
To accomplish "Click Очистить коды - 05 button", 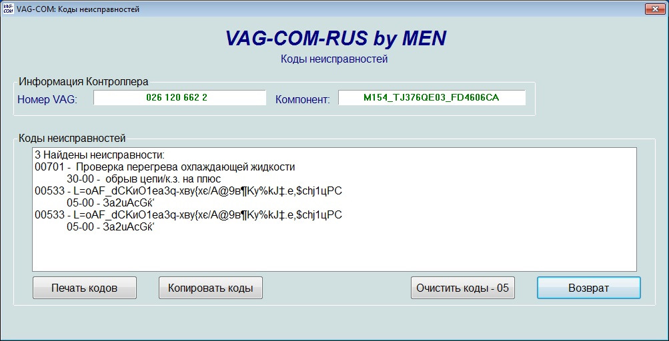I will [463, 288].
